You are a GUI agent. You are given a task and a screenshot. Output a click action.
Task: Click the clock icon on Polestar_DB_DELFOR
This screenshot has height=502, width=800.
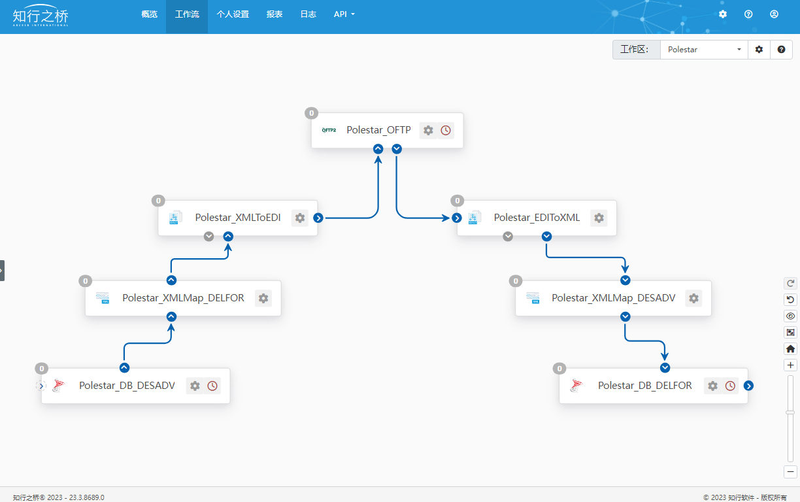pos(730,386)
